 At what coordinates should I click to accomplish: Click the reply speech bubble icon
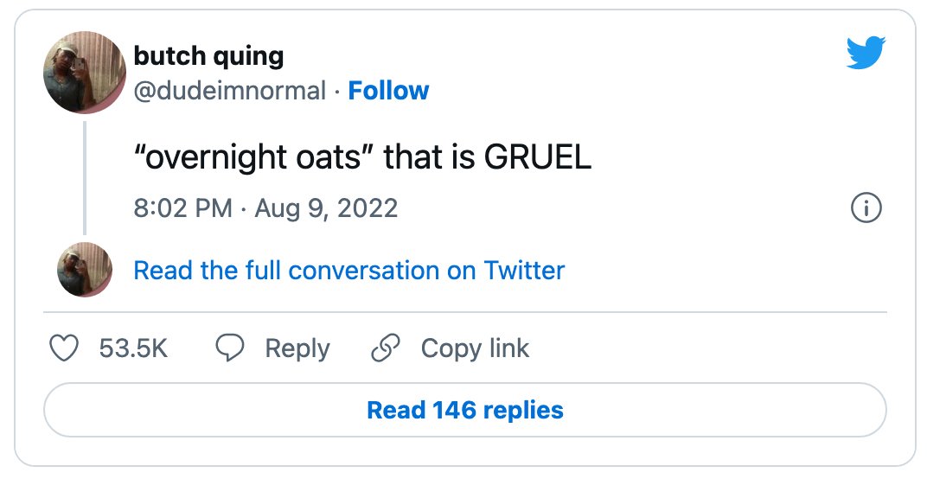[x=229, y=348]
